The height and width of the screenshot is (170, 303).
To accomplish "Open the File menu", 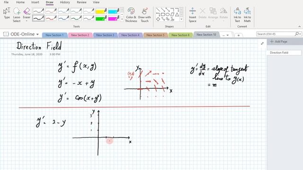I will tap(6, 2).
